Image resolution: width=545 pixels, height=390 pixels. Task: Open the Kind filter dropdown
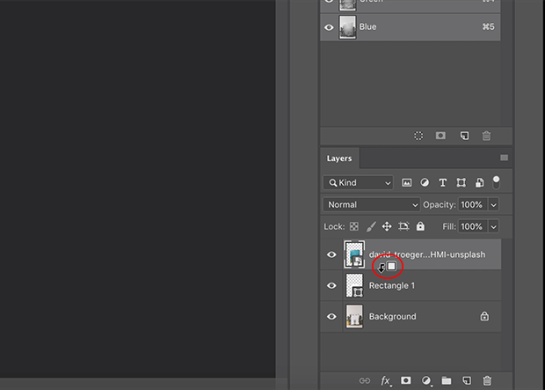point(358,182)
